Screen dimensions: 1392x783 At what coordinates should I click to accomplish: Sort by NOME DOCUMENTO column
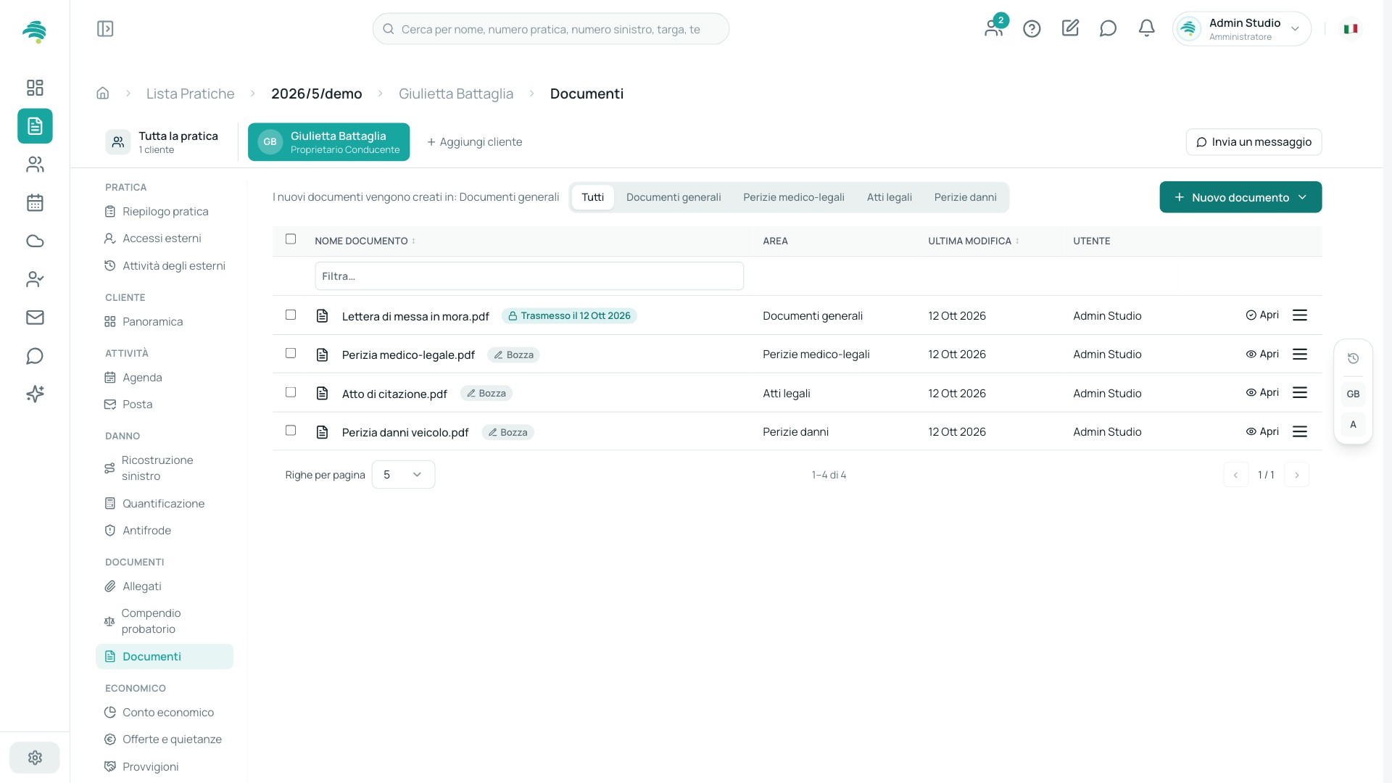click(x=365, y=241)
